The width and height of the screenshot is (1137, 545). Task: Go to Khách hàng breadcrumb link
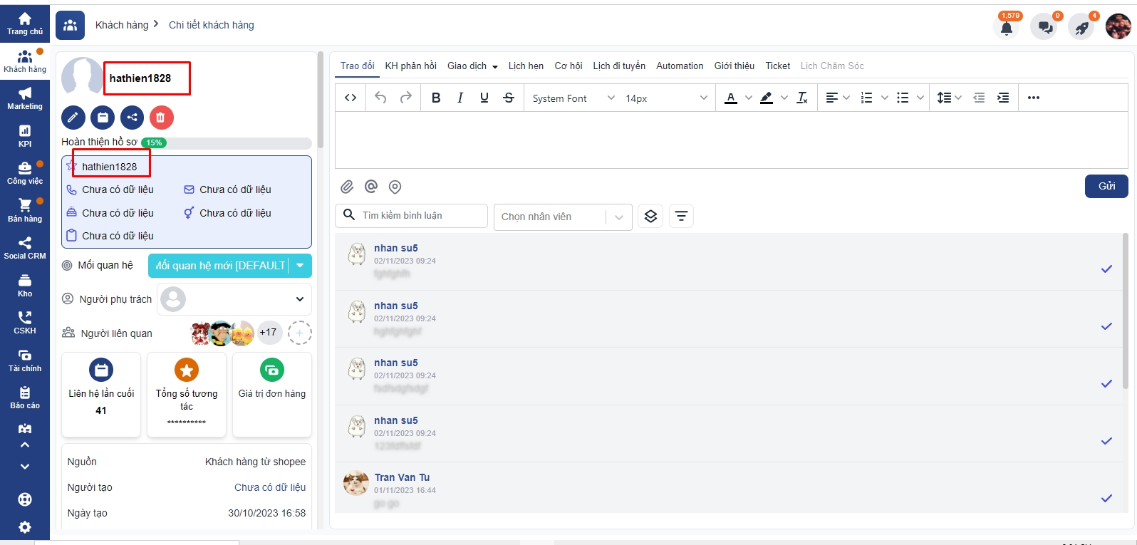122,25
